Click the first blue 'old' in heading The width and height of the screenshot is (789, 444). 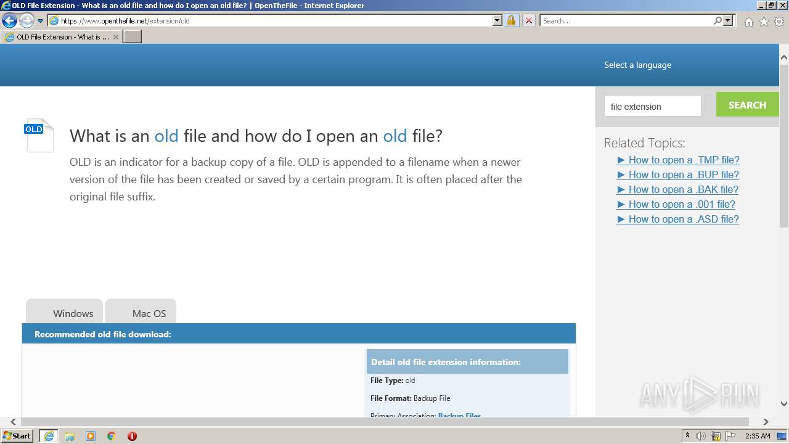166,136
